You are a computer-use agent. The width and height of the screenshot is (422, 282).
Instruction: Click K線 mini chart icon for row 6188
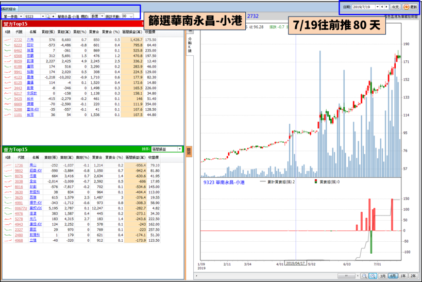pos(8,67)
